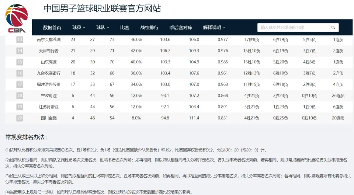Expand the 球员 dropdown menu
The image size is (354, 195).
point(79,28)
